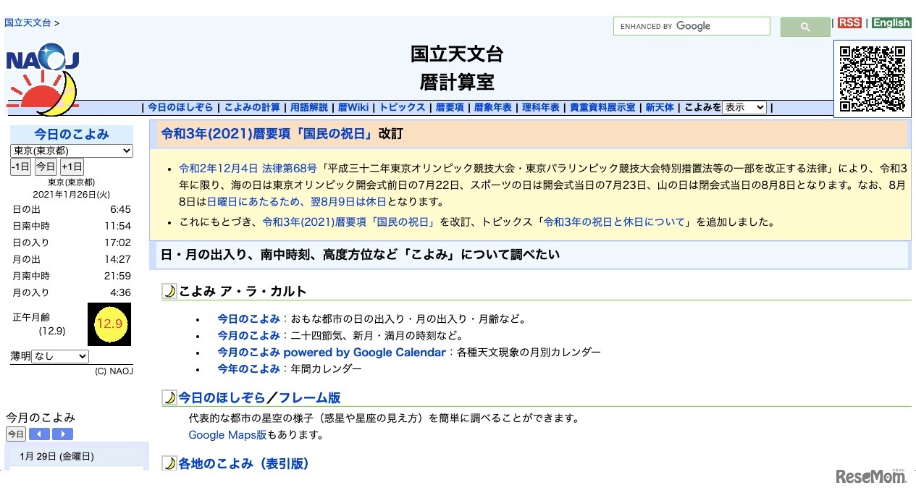This screenshot has height=493, width=916.
Task: Click moon icon beside 各地のこよみ（表引版）
Action: [169, 463]
